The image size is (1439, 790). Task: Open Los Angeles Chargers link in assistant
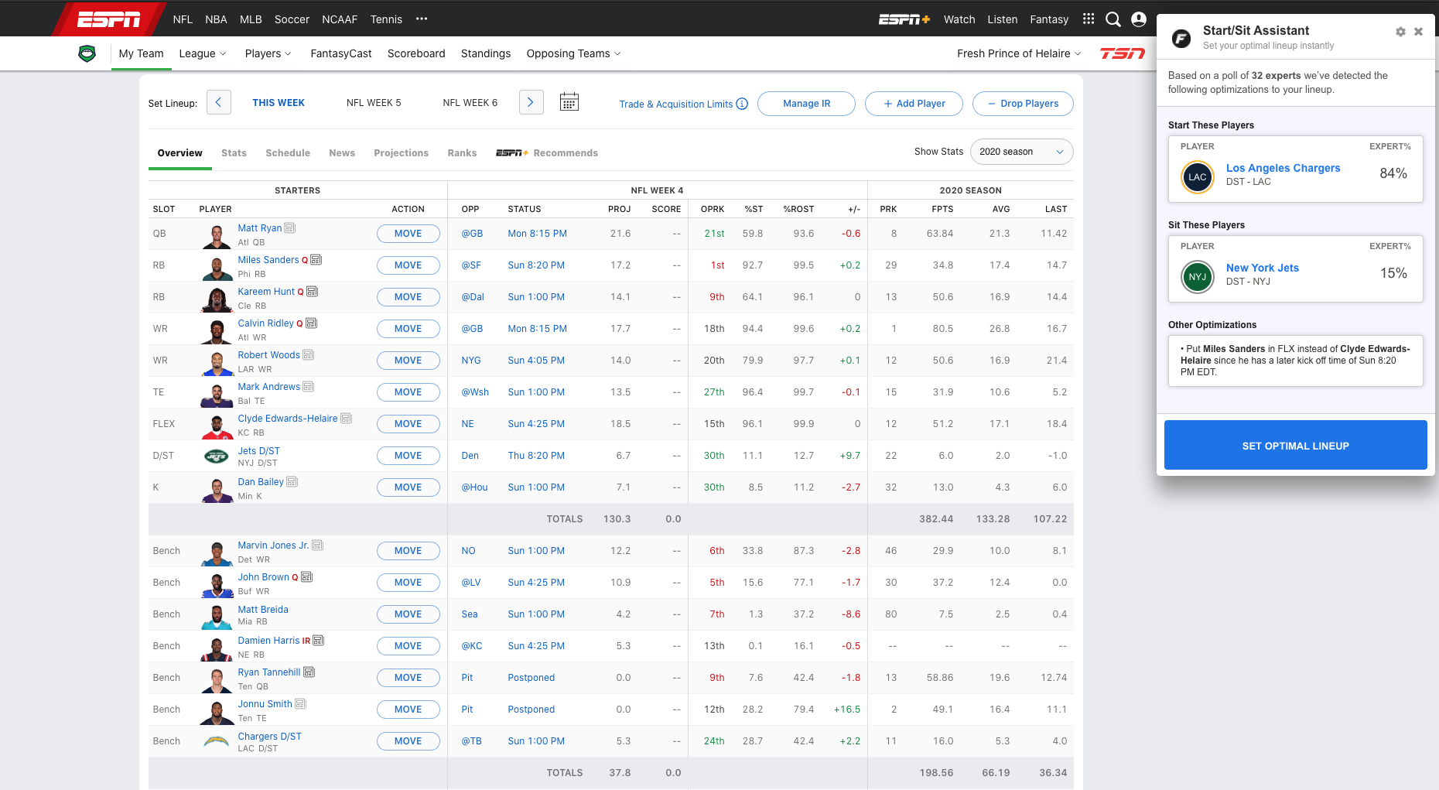[x=1283, y=168]
